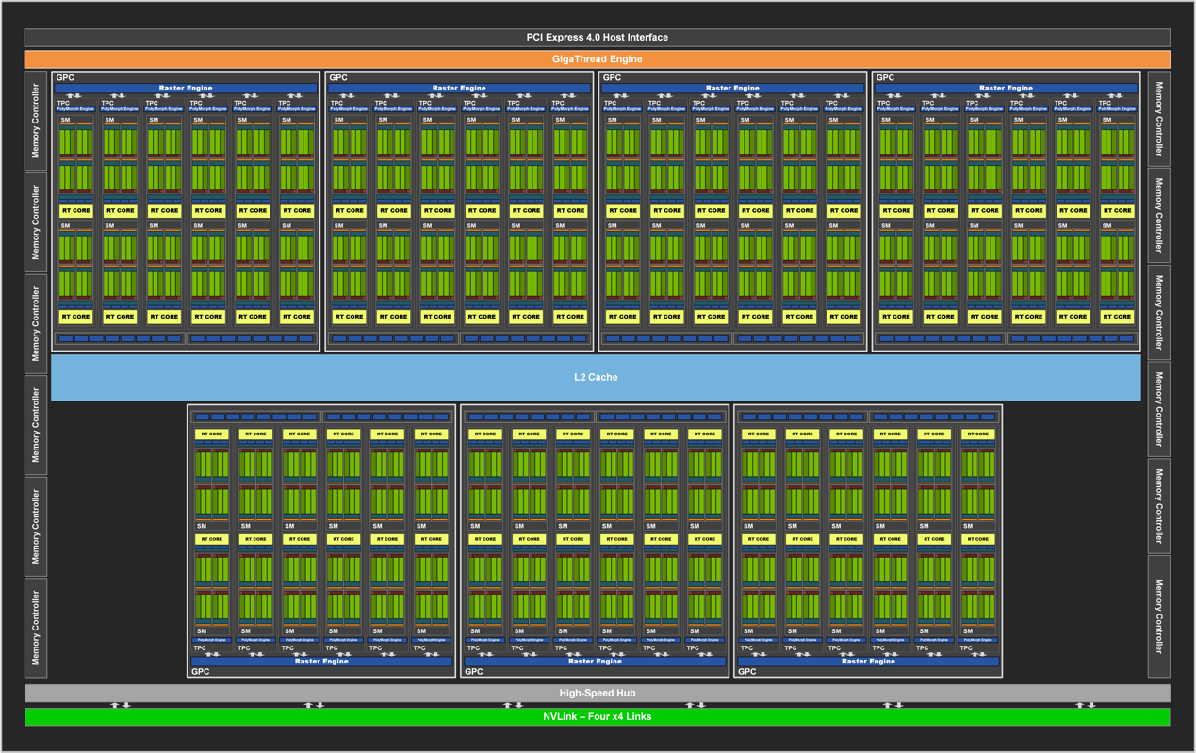The image size is (1196, 753).
Task: Select the orange GigaThread Engine bar
Action: [597, 59]
